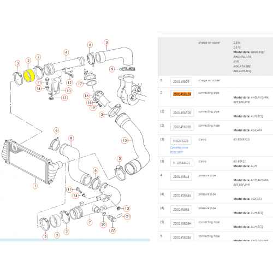Open the 'Cancelled since 01.02.2007' link

(x=179, y=150)
